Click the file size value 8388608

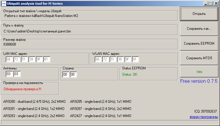[x=10, y=44]
